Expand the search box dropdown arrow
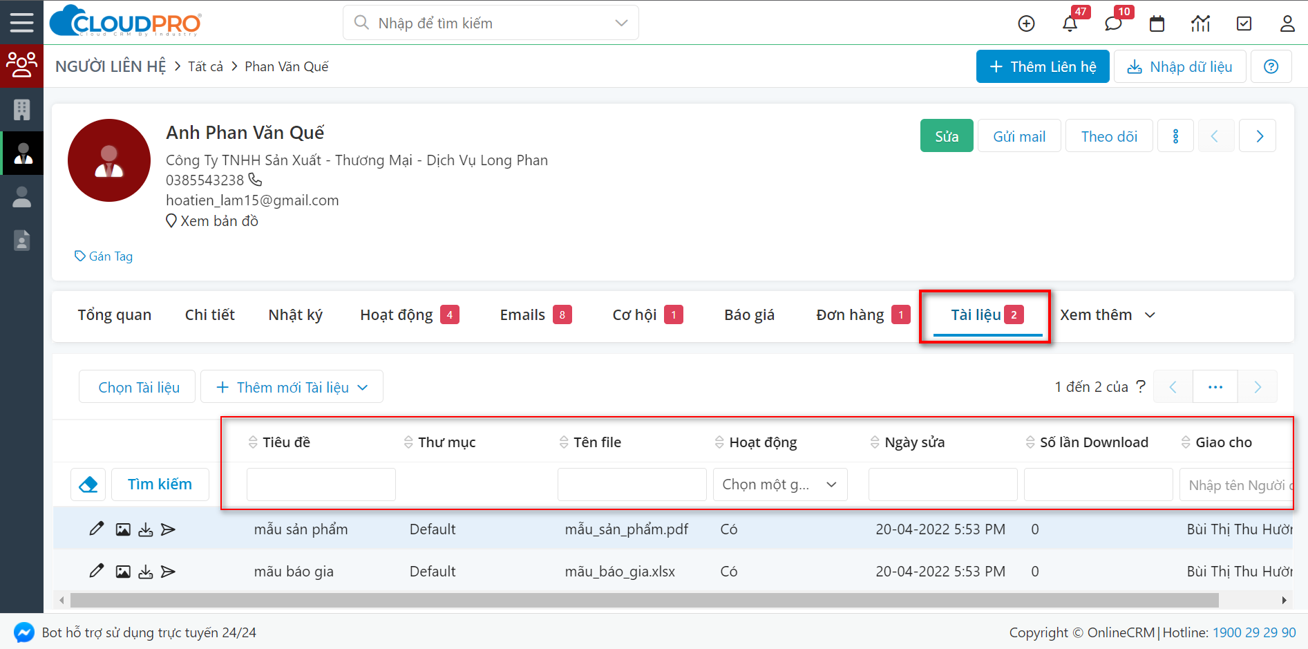The image size is (1308, 649). (621, 23)
